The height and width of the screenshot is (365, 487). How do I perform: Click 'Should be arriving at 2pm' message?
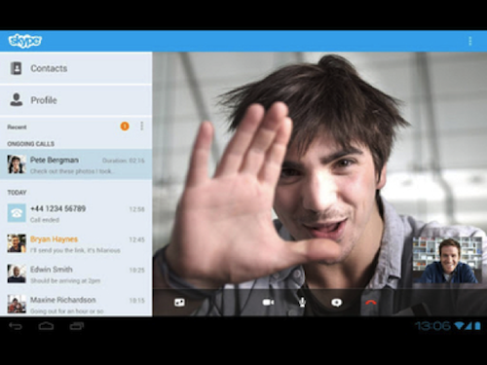(x=65, y=280)
